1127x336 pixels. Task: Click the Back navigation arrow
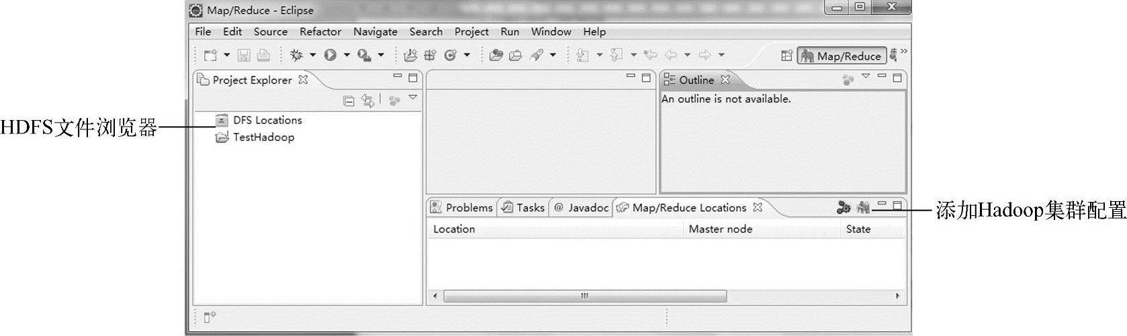670,55
